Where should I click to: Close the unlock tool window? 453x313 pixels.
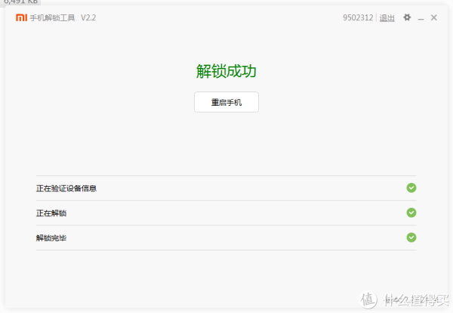433,17
